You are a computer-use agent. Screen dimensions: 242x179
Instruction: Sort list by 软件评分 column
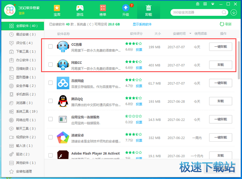136,33
